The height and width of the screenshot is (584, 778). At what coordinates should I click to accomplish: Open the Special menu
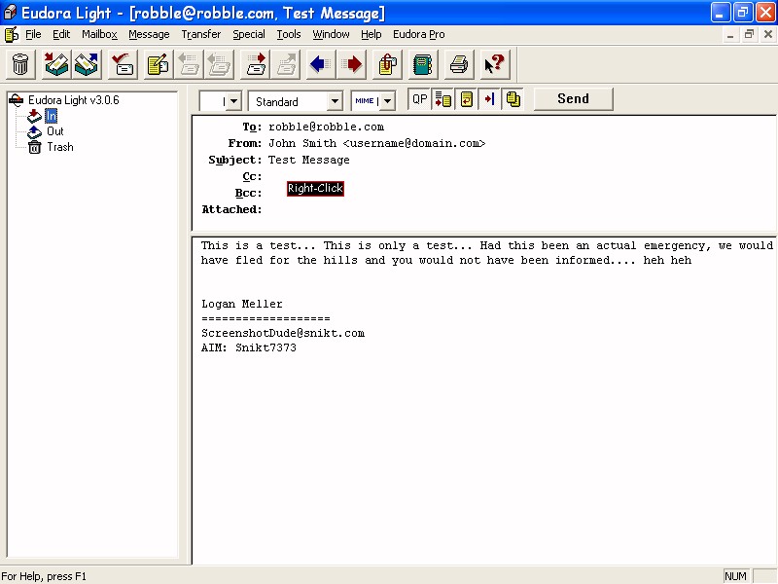249,34
